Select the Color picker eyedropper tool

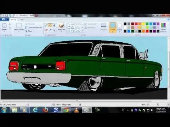coord(50,30)
